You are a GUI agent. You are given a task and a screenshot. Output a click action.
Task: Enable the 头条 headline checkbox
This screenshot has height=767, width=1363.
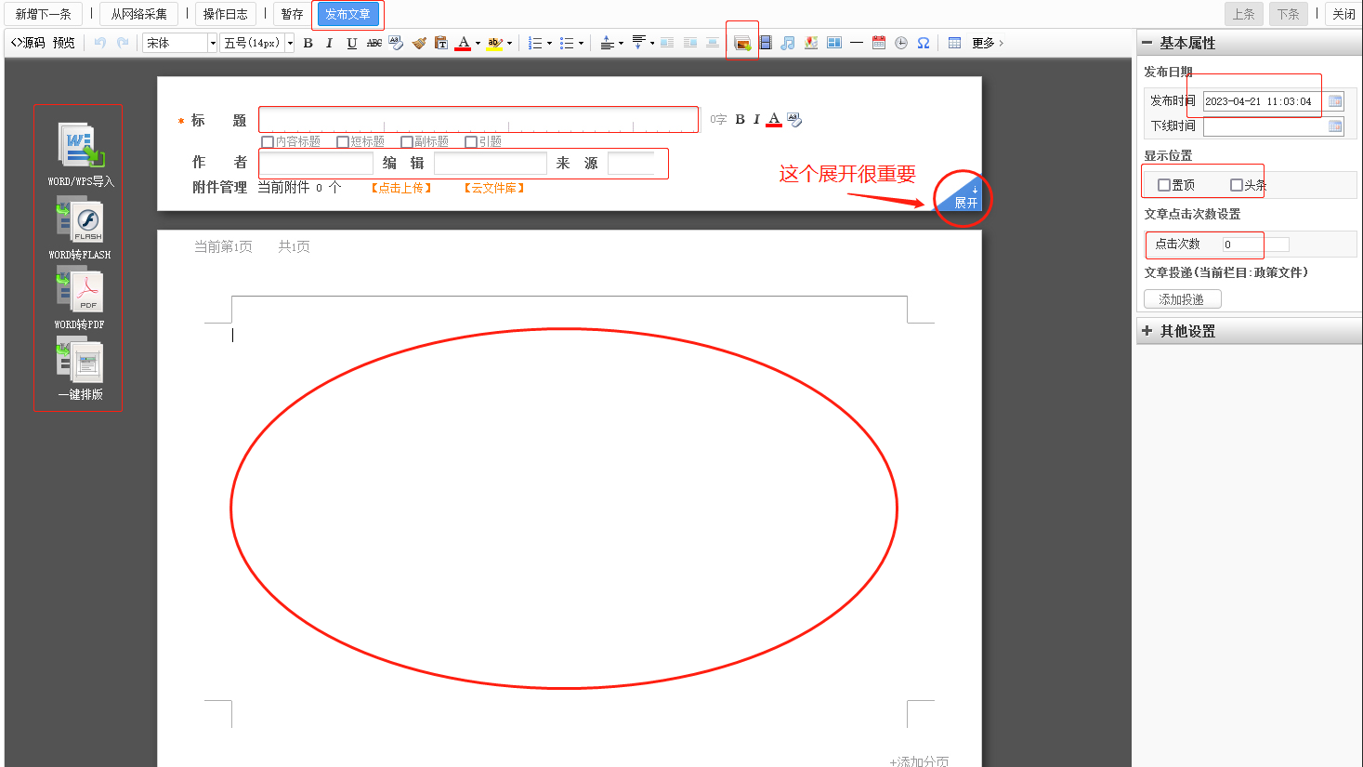[1236, 185]
